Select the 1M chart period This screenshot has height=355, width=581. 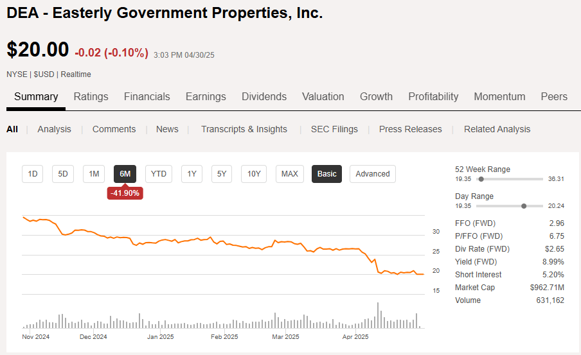(x=94, y=174)
